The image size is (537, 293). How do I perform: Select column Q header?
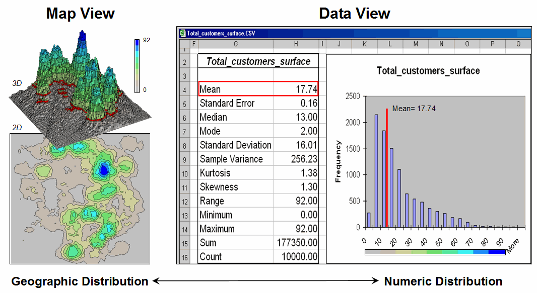click(518, 44)
